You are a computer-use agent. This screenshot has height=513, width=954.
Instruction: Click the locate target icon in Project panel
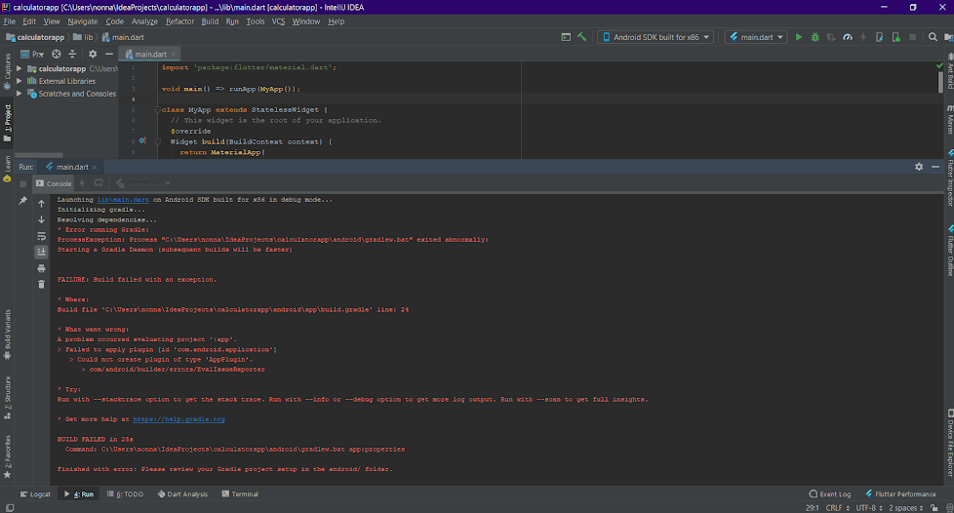click(57, 54)
